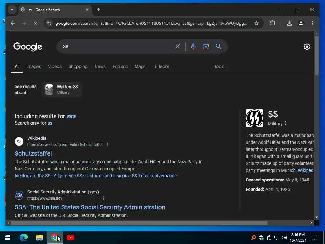Click the 'Ceased operations: May 8, 1945' text
The height and width of the screenshot is (244, 325).
[277, 180]
